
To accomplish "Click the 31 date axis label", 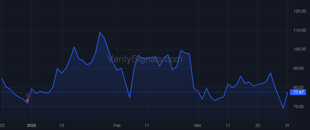I will click(x=288, y=125).
